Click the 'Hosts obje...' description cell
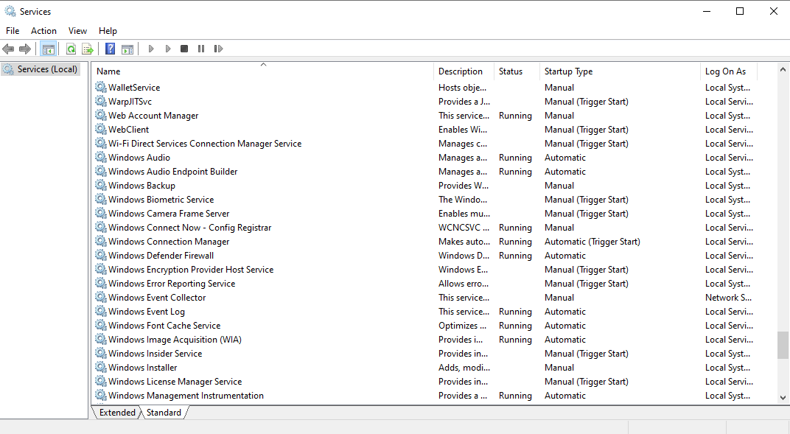This screenshot has width=790, height=434. pyautogui.click(x=462, y=87)
